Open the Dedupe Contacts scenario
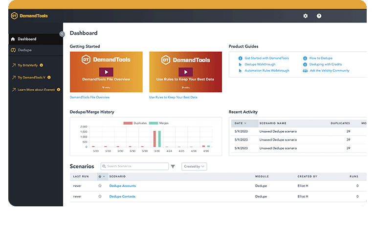375x240 pixels. tap(122, 197)
